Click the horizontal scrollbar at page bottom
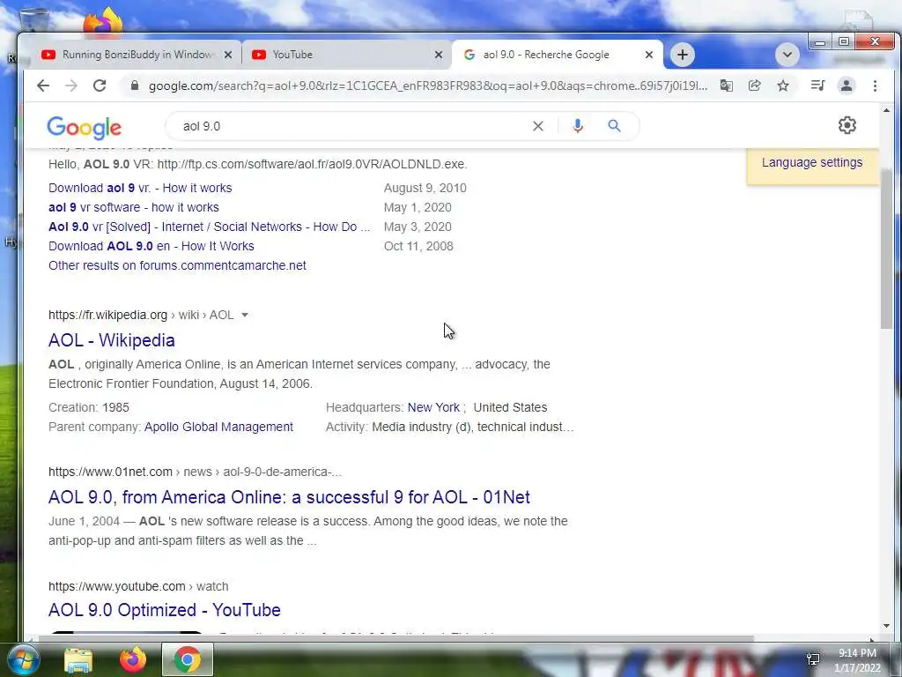Image resolution: width=902 pixels, height=677 pixels. [x=397, y=638]
